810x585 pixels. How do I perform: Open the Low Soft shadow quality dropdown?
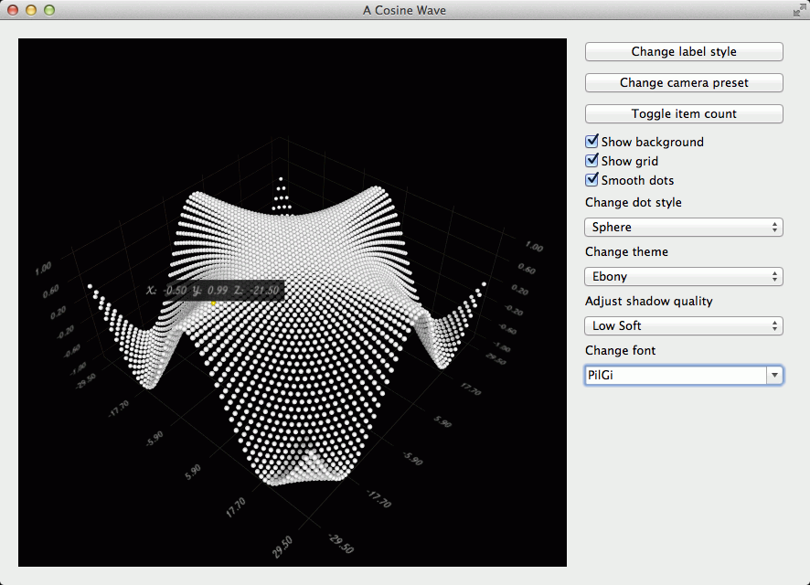(x=683, y=325)
